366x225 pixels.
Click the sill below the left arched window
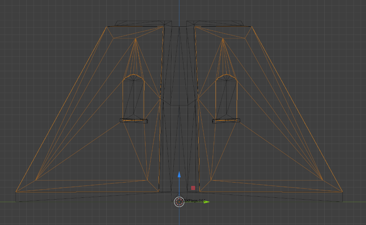pyautogui.click(x=133, y=121)
